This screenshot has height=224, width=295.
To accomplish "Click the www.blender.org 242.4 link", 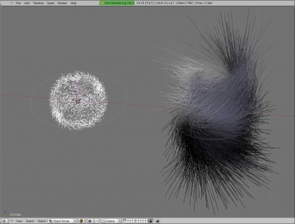I will (117, 3).
